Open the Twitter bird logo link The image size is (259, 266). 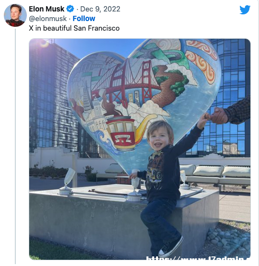(x=245, y=10)
